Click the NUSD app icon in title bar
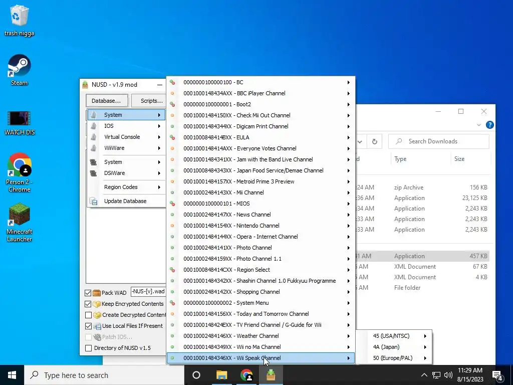513x385 pixels. coord(85,85)
